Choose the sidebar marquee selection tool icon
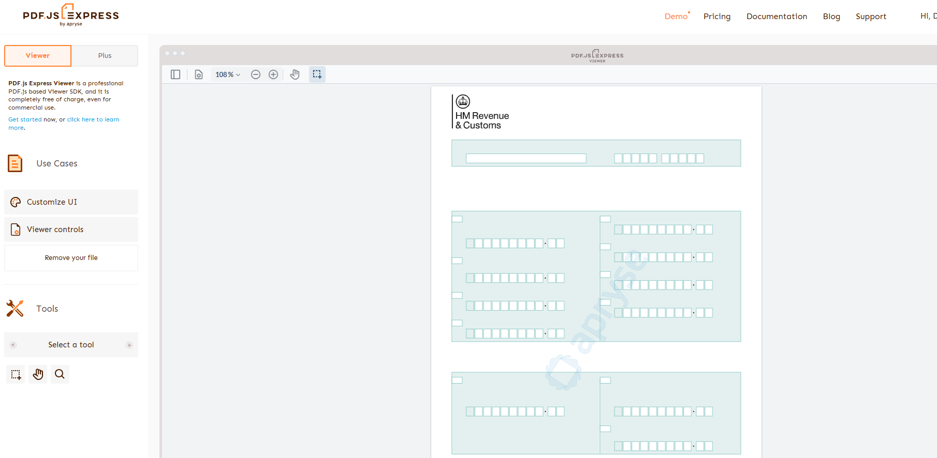Image resolution: width=937 pixels, height=458 pixels. [16, 374]
